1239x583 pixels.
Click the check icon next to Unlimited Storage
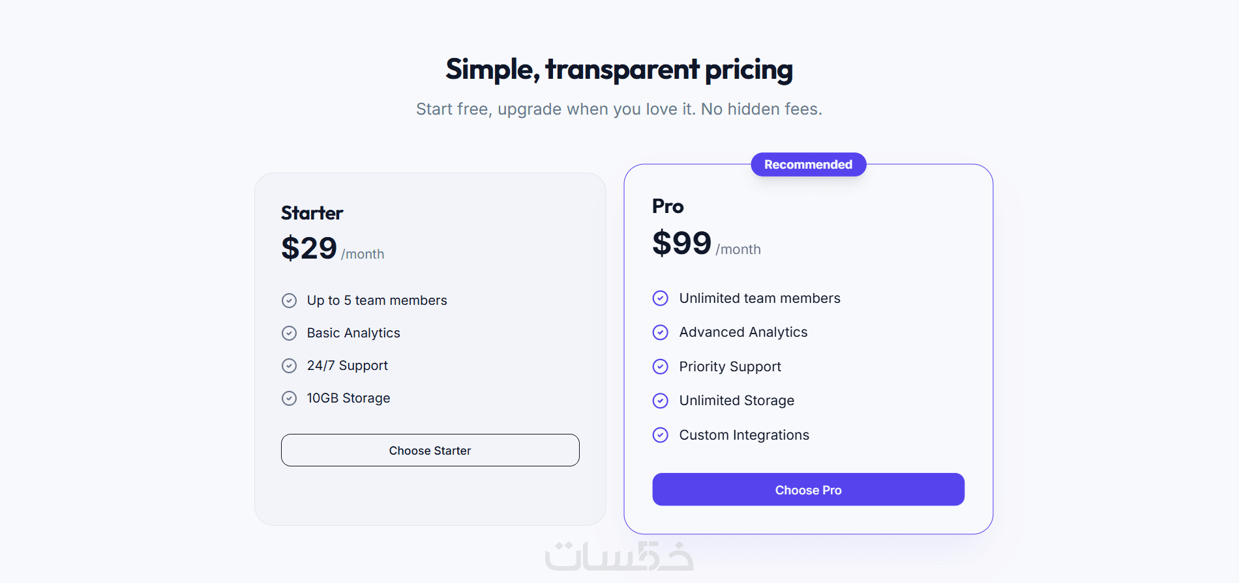point(660,401)
